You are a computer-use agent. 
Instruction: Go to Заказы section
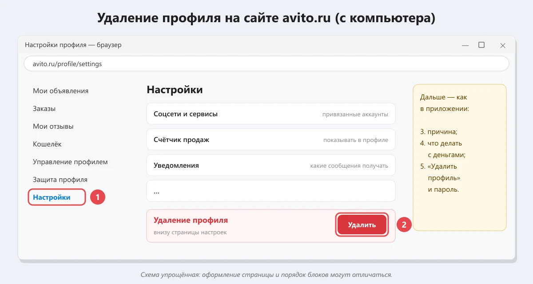44,109
